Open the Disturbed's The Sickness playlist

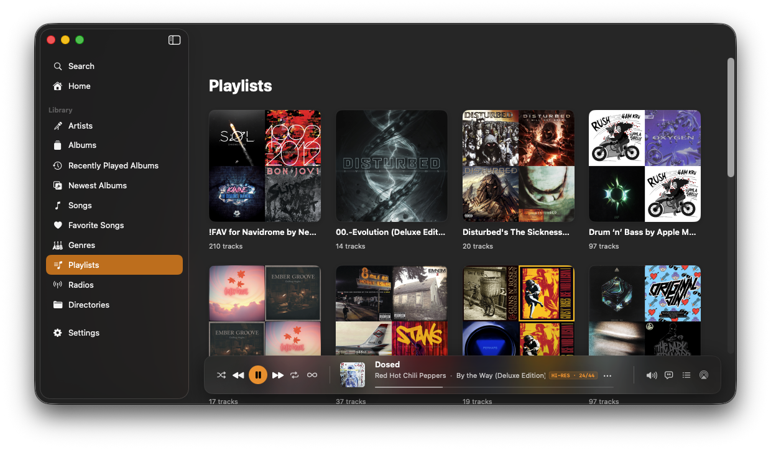click(518, 166)
